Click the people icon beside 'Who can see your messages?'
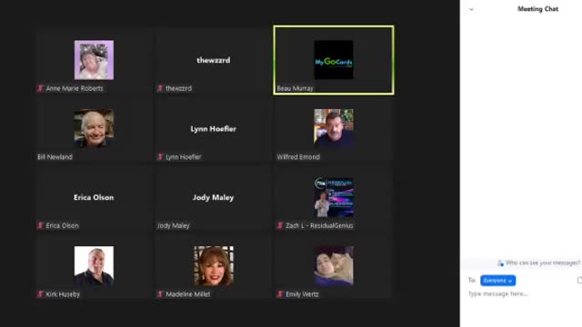The image size is (582, 327). (x=500, y=263)
